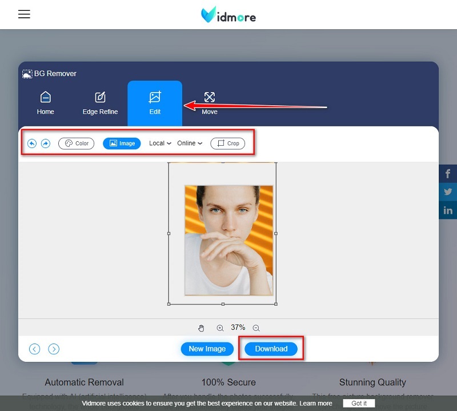Share on LinkedIn sidebar icon
Image resolution: width=457 pixels, height=411 pixels.
448,210
